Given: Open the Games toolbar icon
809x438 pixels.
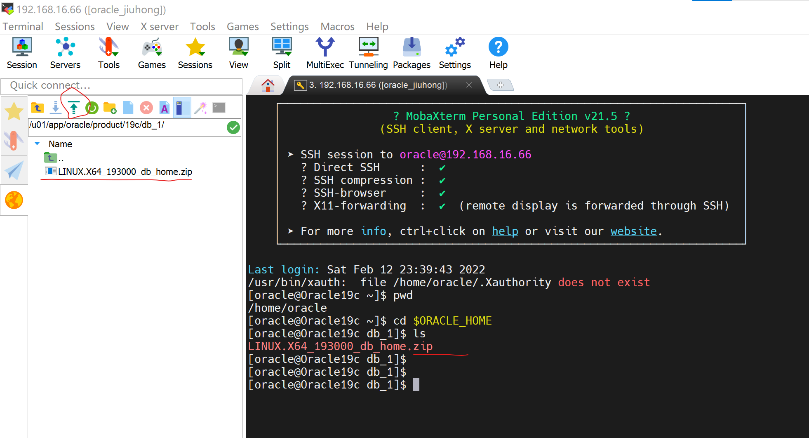Looking at the screenshot, I should 152,53.
